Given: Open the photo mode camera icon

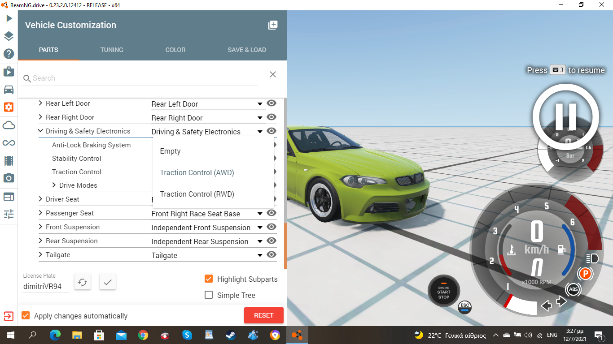Looking at the screenshot, I should point(9,178).
